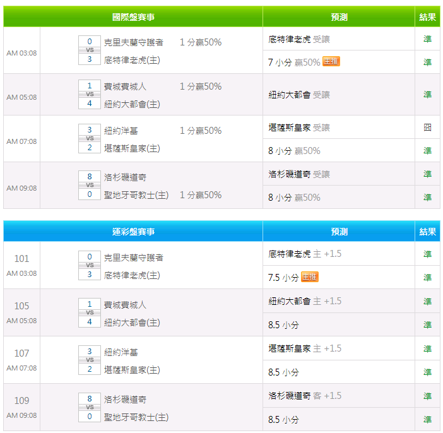
Task: Click 1 分贏50% next to 聖地牙哥教士(主)
Action: (x=201, y=195)
